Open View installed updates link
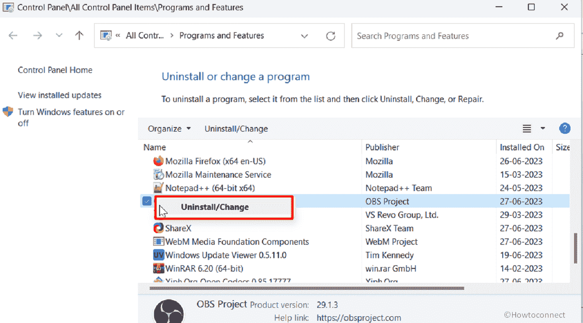Viewport: 583px width, 323px height. (60, 95)
